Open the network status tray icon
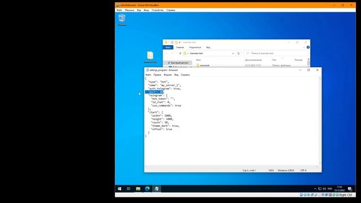This screenshot has height=203, width=361. [x=320, y=189]
